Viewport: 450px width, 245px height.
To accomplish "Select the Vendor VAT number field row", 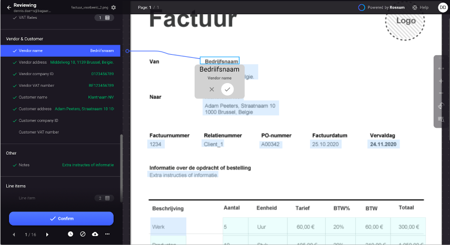I will point(61,86).
